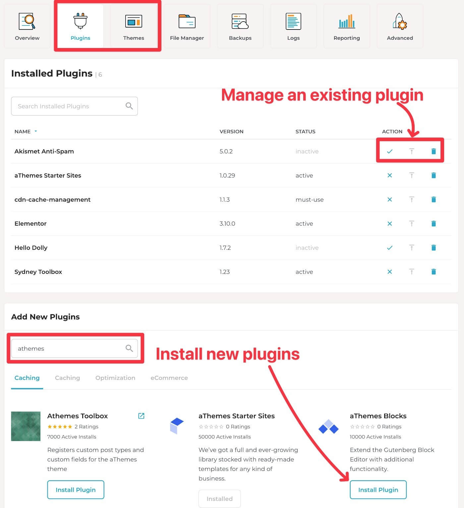
Task: Focus the Search Installed Plugins field
Action: [x=74, y=106]
